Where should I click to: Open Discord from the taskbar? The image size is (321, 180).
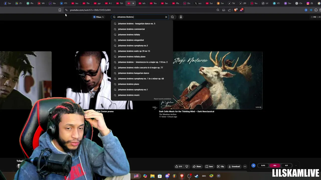click(167, 176)
